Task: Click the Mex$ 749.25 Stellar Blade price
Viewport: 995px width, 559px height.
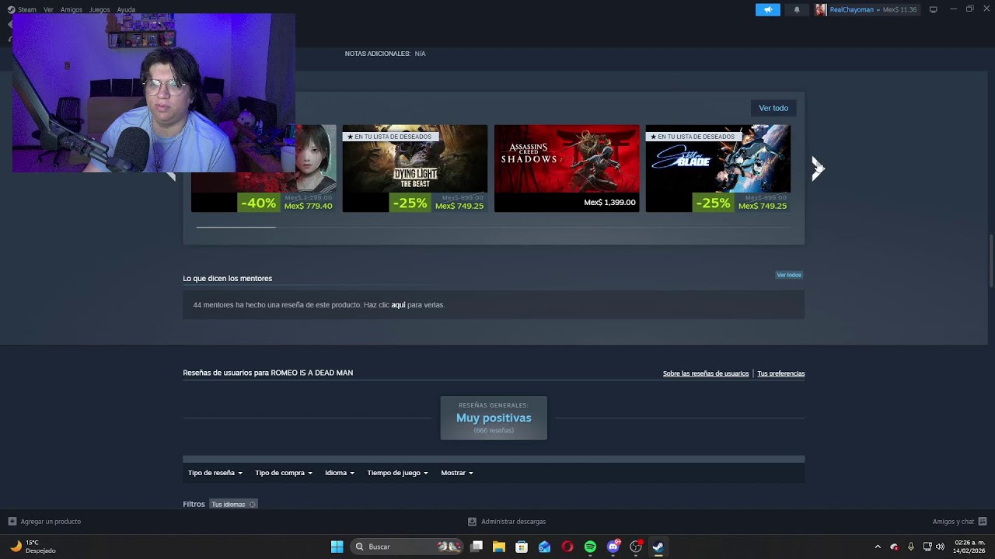Action: tap(763, 206)
